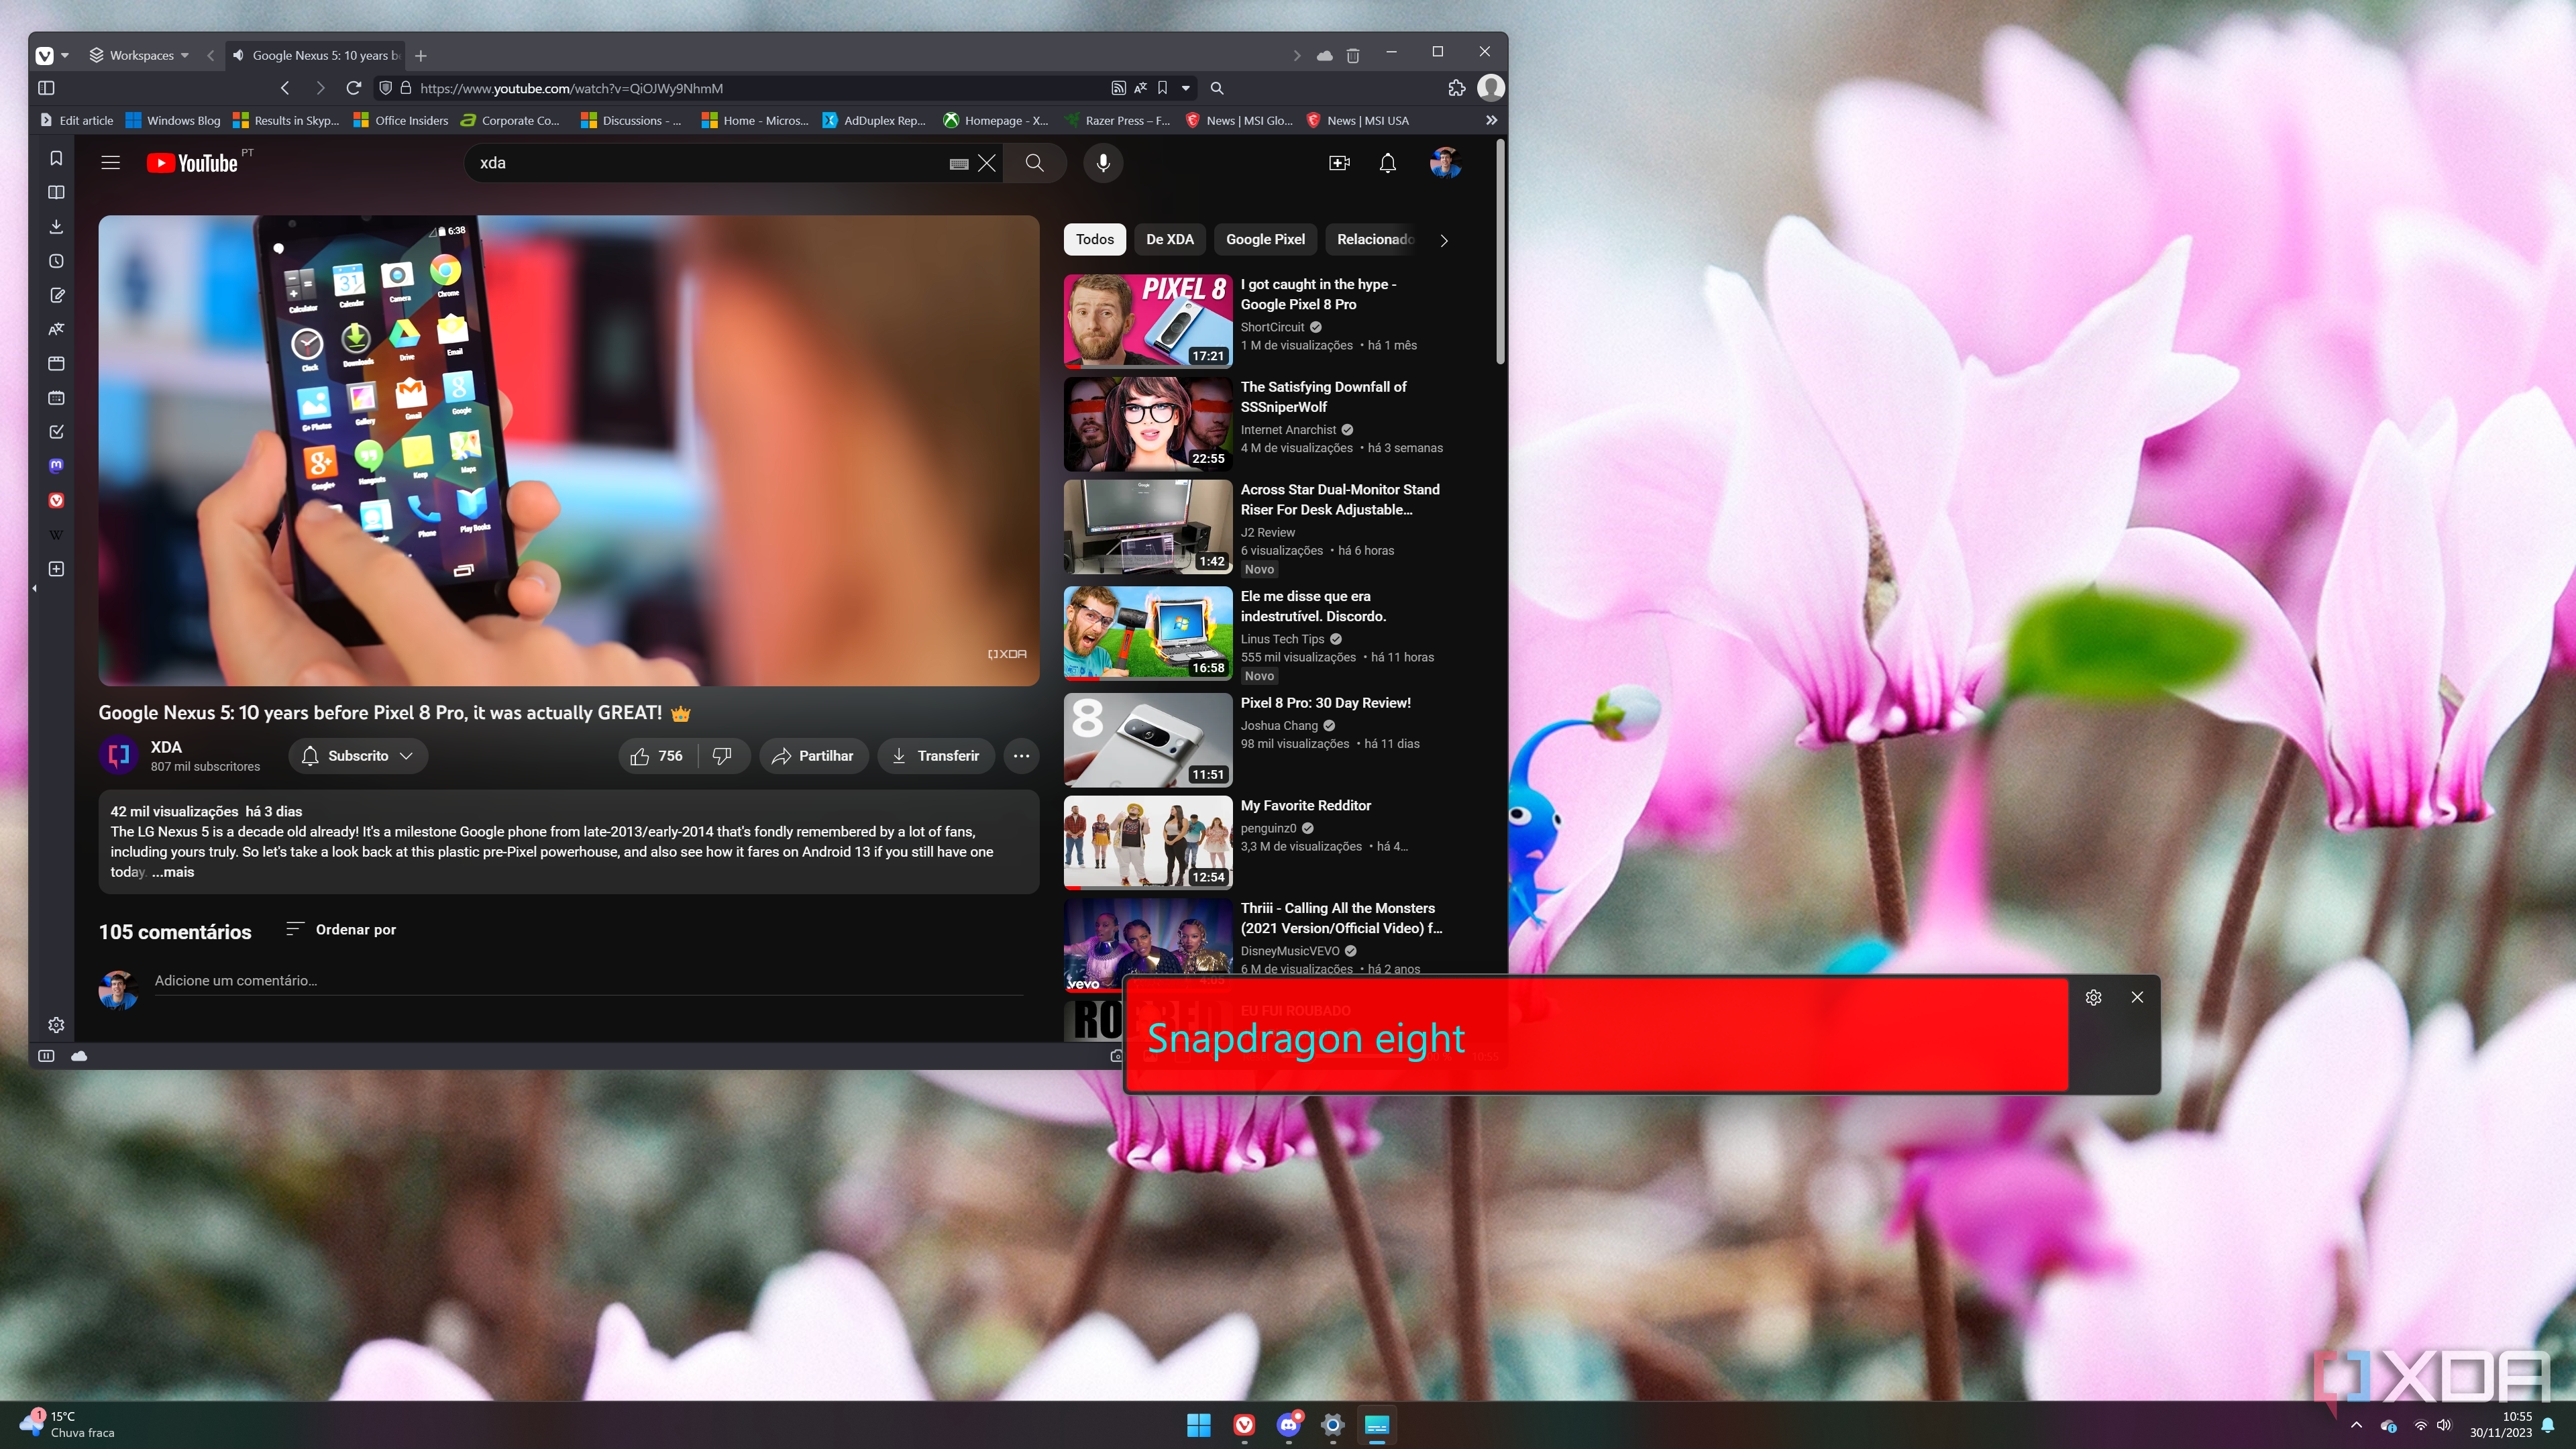Open Vivaldi settings gear in sidebar
The height and width of the screenshot is (1449, 2576).
pyautogui.click(x=56, y=1025)
